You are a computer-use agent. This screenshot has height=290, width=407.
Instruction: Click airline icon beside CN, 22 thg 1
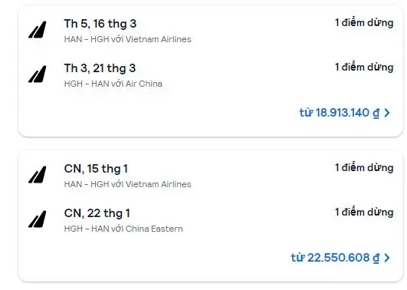coord(38,219)
